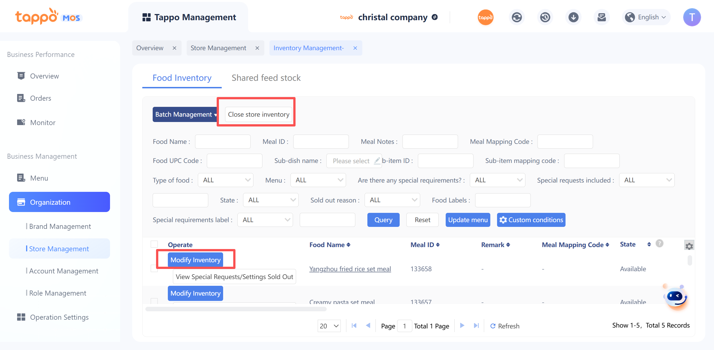Toggle the select-all header checkbox
Screen dimensions: 714x350
[154, 244]
